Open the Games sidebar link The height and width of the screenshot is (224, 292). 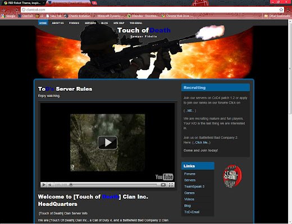tap(189, 193)
